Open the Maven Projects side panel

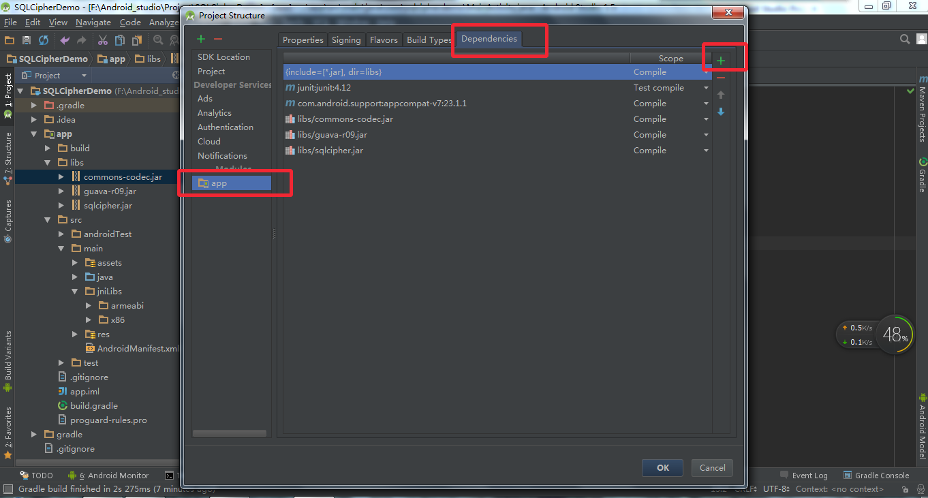point(923,108)
